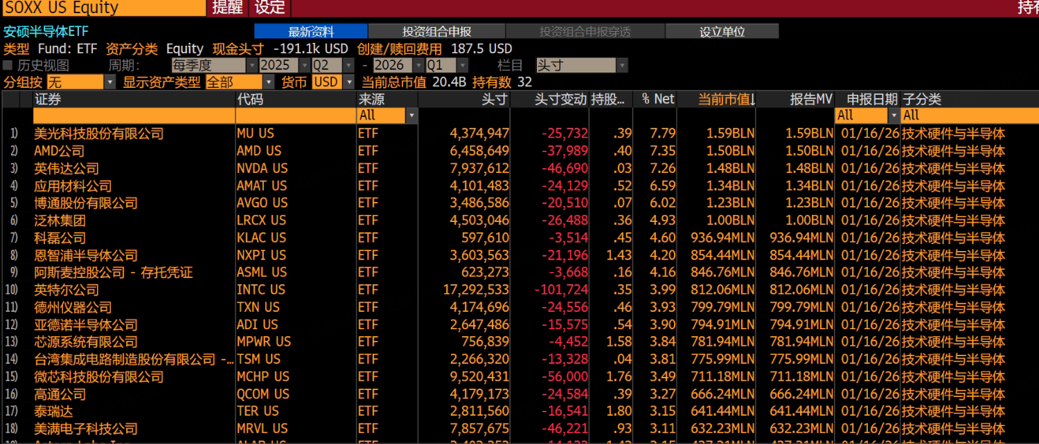The image size is (1039, 444).
Task: Click the 代码 column filter field
Action: pos(296,115)
